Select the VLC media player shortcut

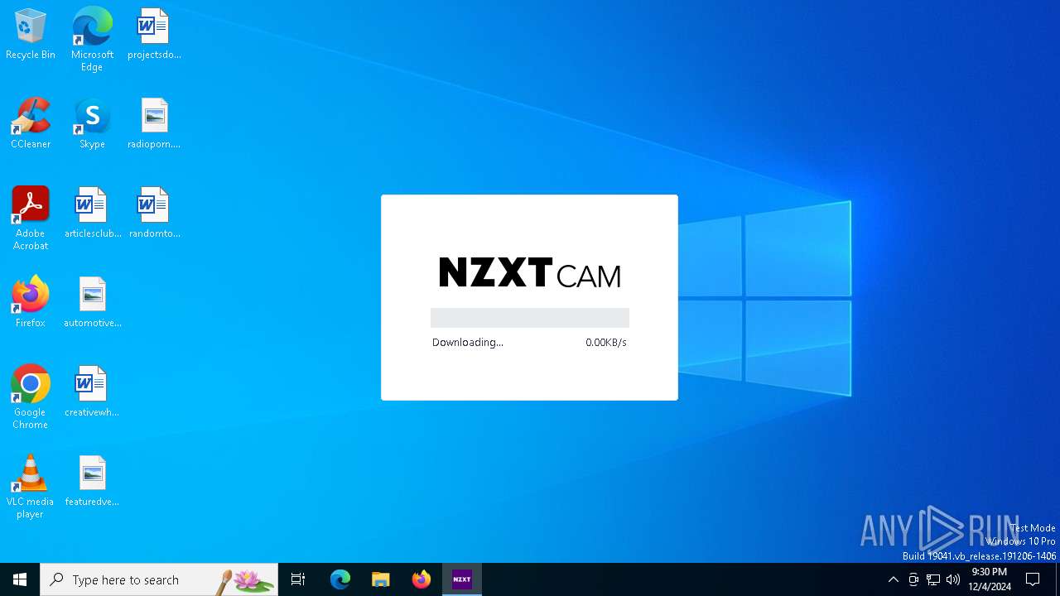tap(31, 487)
